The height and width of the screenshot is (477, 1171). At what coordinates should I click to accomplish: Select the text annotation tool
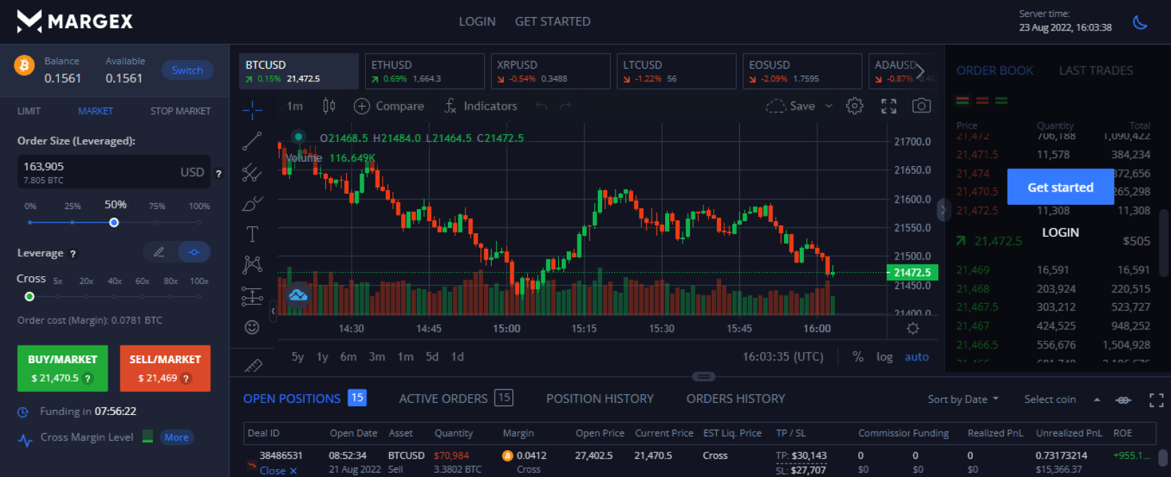click(252, 234)
